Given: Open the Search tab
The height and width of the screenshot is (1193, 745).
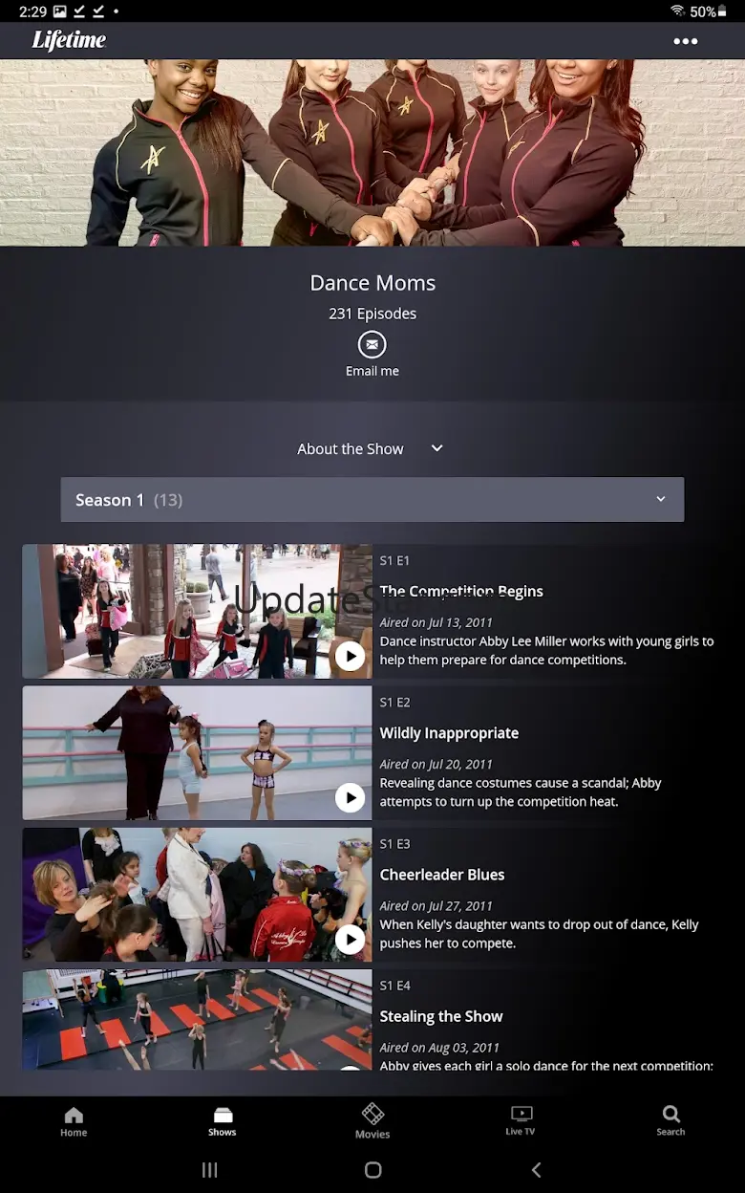Looking at the screenshot, I should tap(670, 1121).
